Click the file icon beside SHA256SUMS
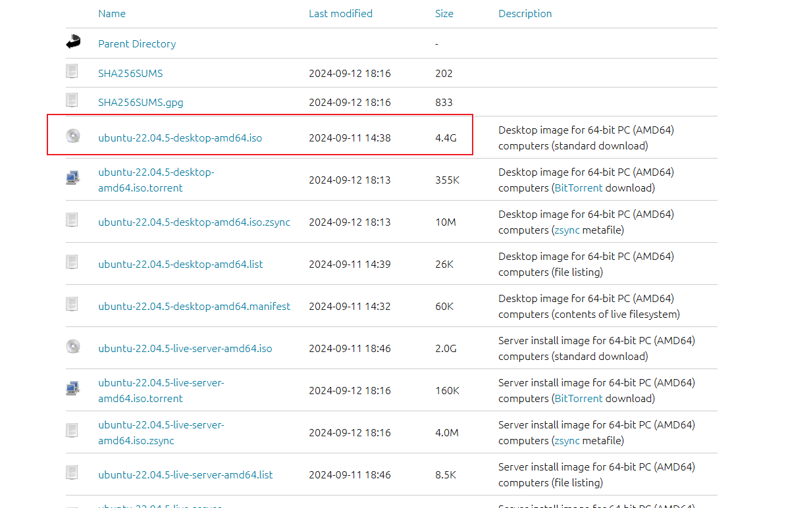This screenshot has height=508, width=786. pos(72,71)
